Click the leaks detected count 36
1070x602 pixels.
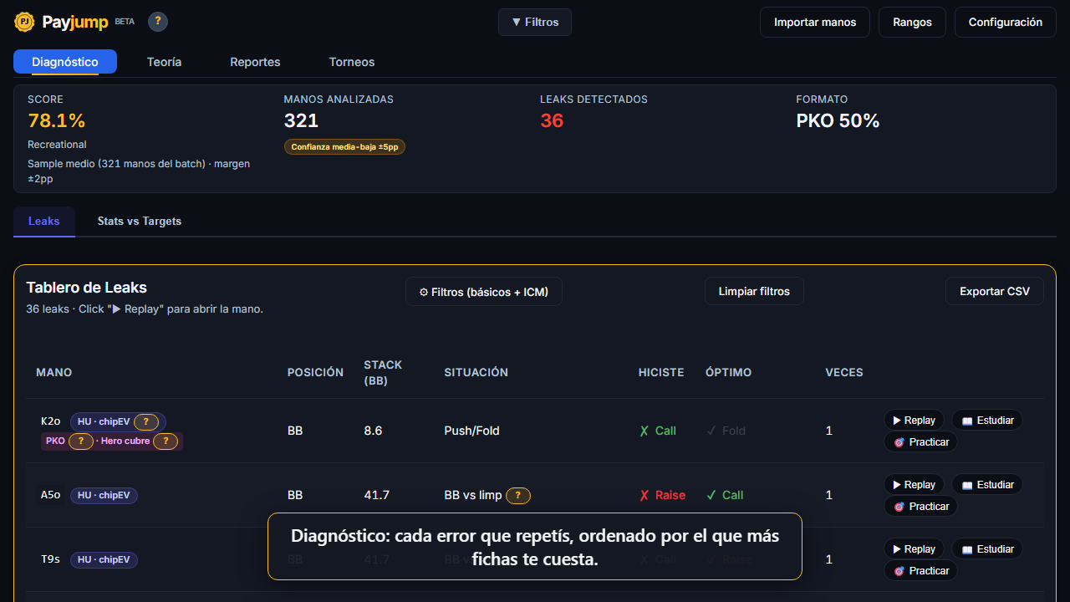[552, 121]
